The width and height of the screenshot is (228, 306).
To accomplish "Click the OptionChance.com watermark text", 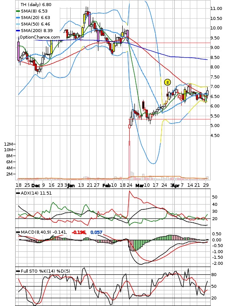I will click(x=40, y=37).
